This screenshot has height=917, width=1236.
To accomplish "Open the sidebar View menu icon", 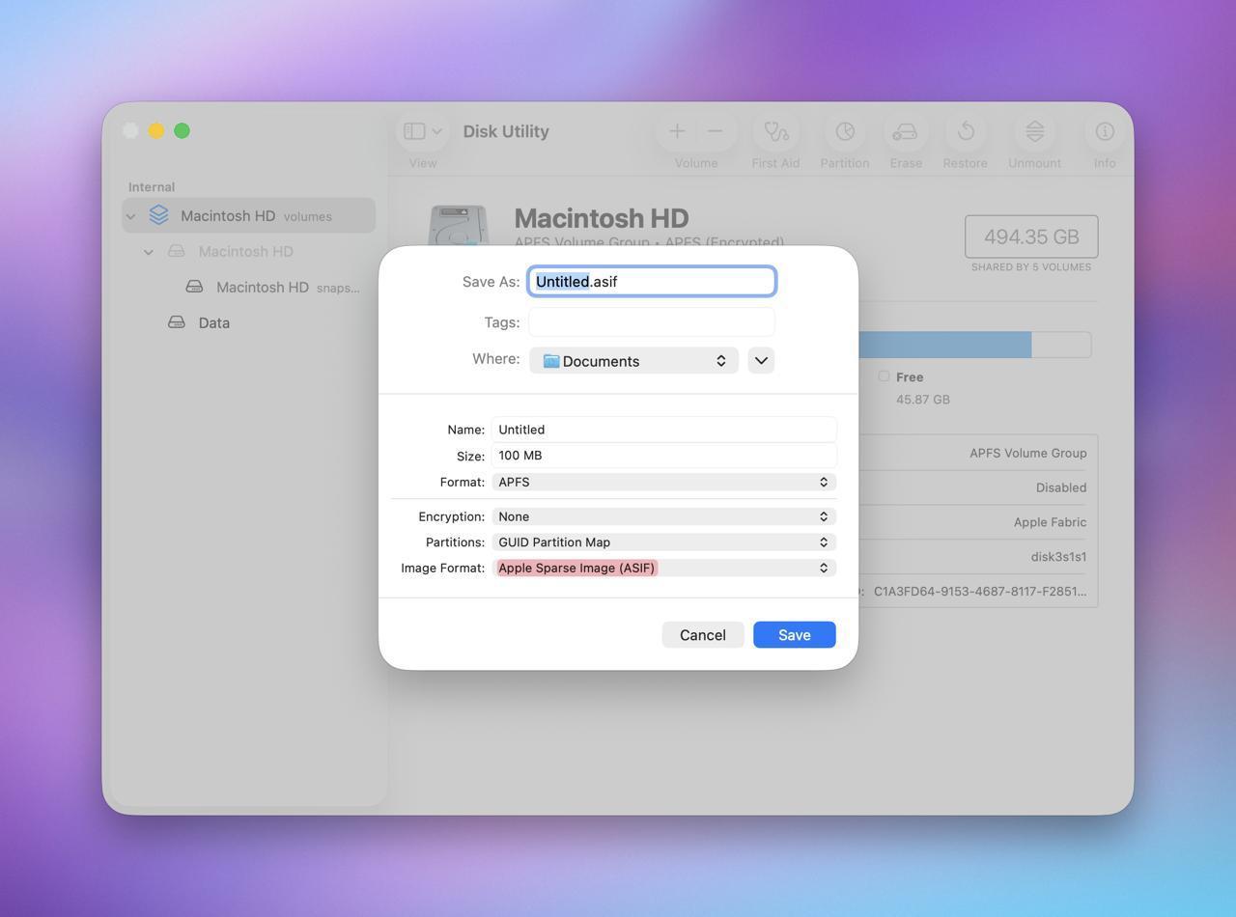I will [422, 131].
